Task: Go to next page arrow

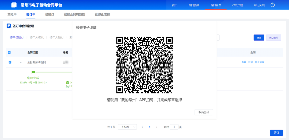Action: 157,127
